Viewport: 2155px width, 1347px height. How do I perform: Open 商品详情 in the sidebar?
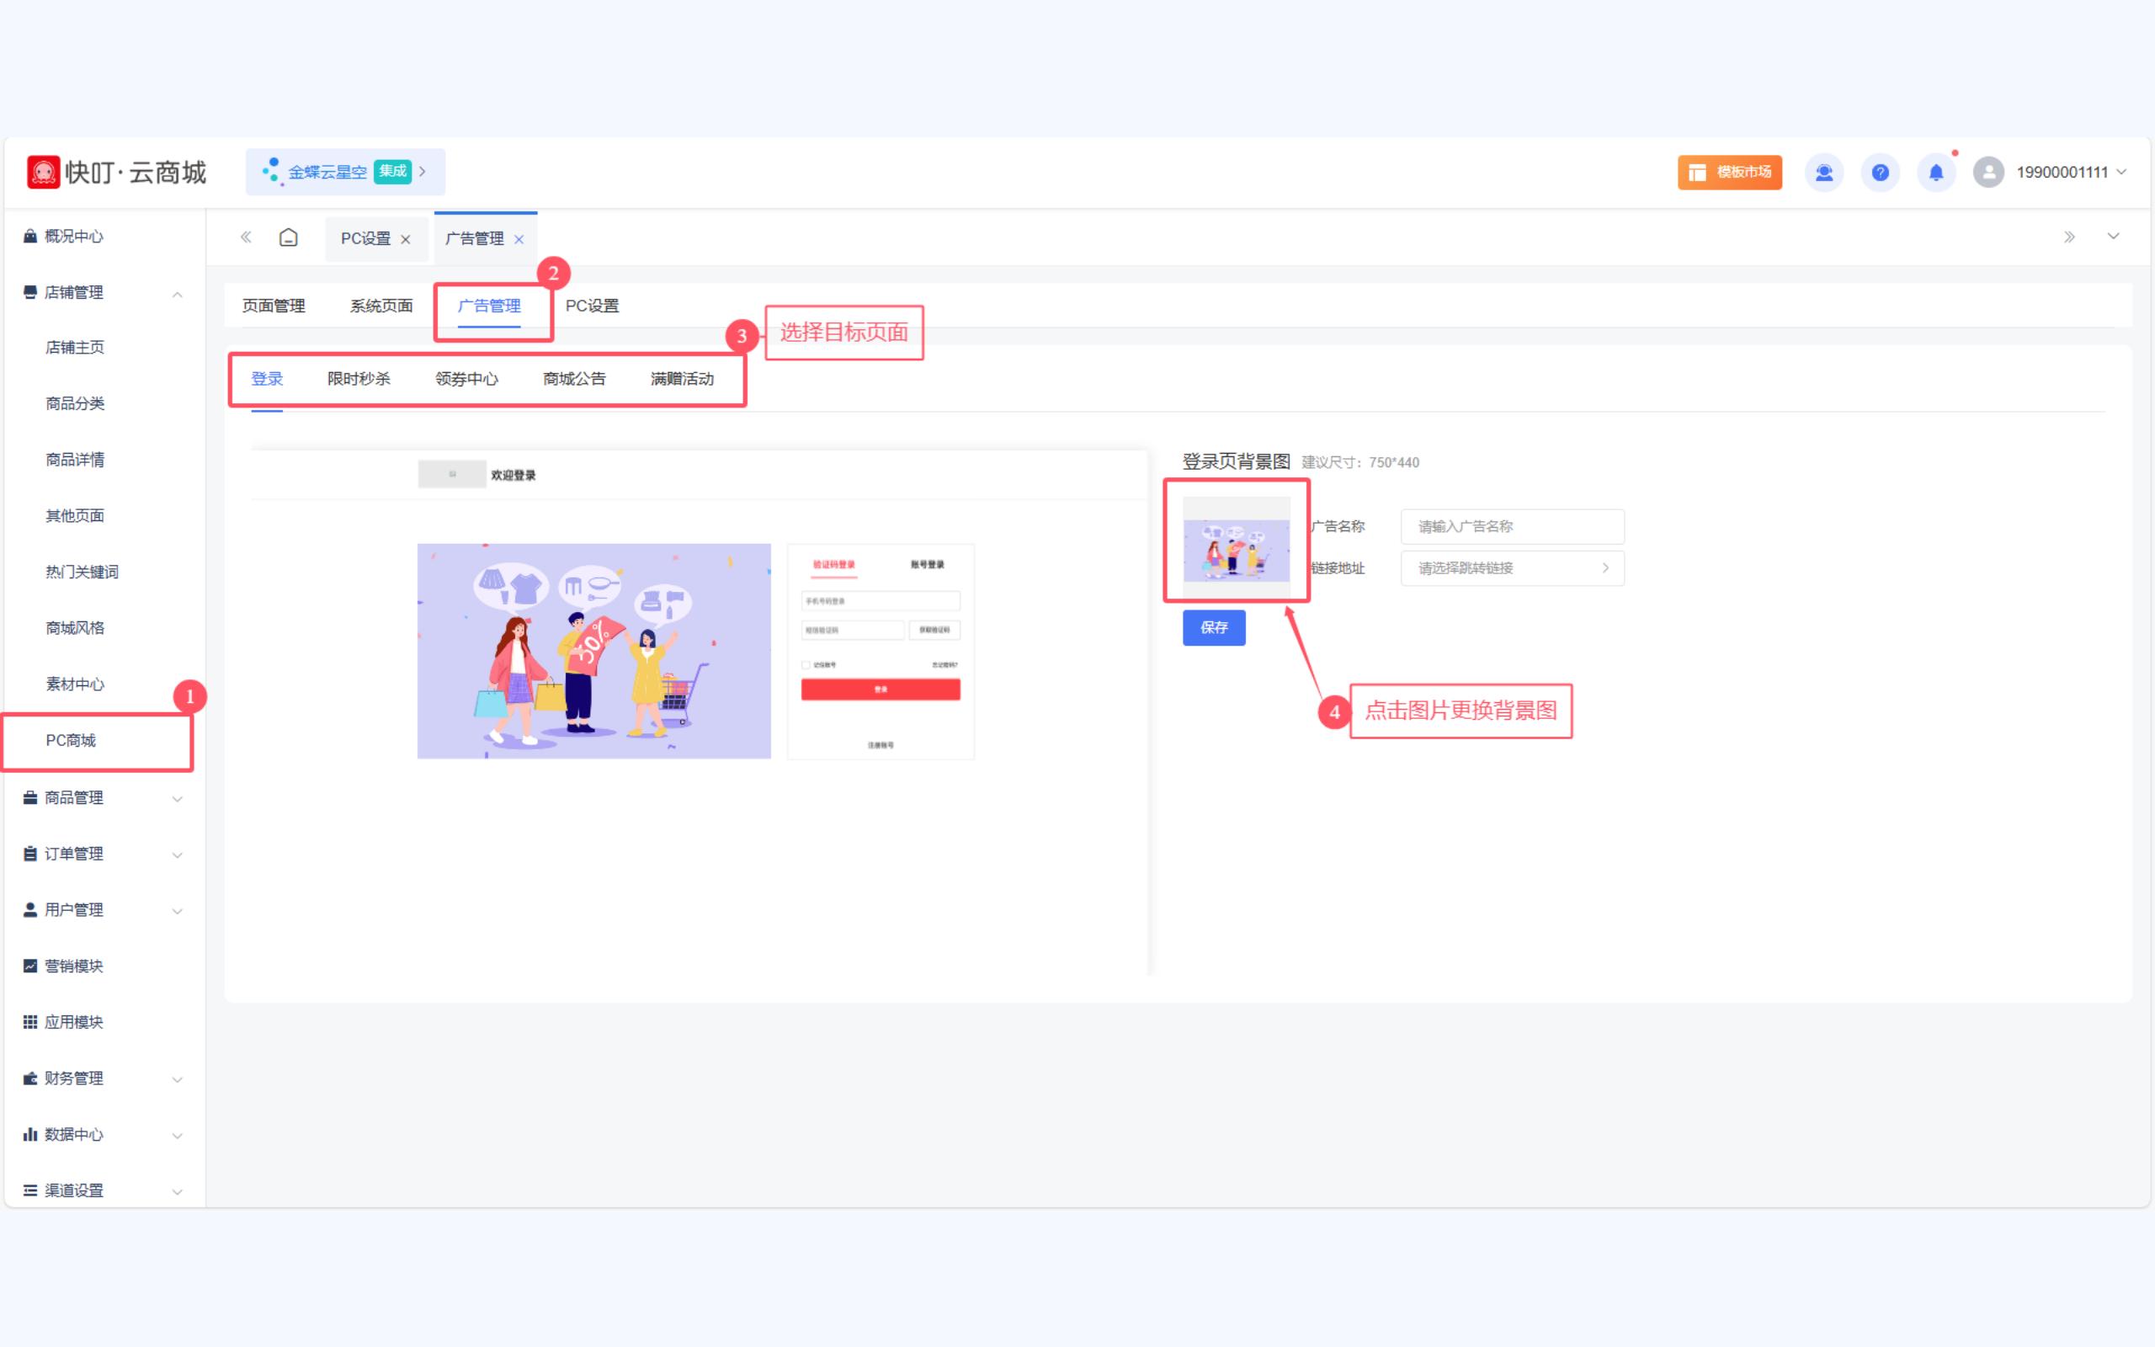tap(75, 460)
